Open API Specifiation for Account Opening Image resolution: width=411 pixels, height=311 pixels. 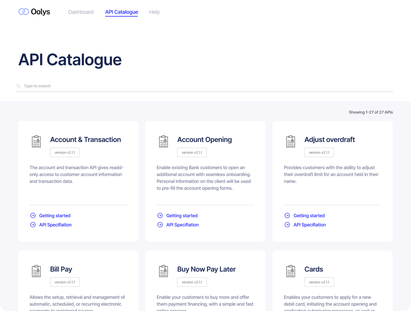(x=183, y=225)
